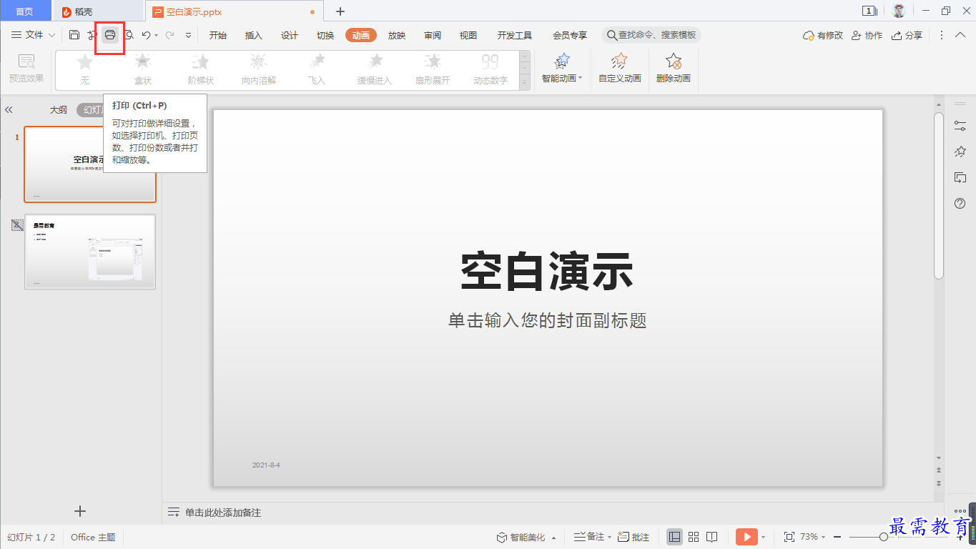Screen dimensions: 976x549
Task: Choose the 无 (none) animation effect
Action: click(85, 69)
